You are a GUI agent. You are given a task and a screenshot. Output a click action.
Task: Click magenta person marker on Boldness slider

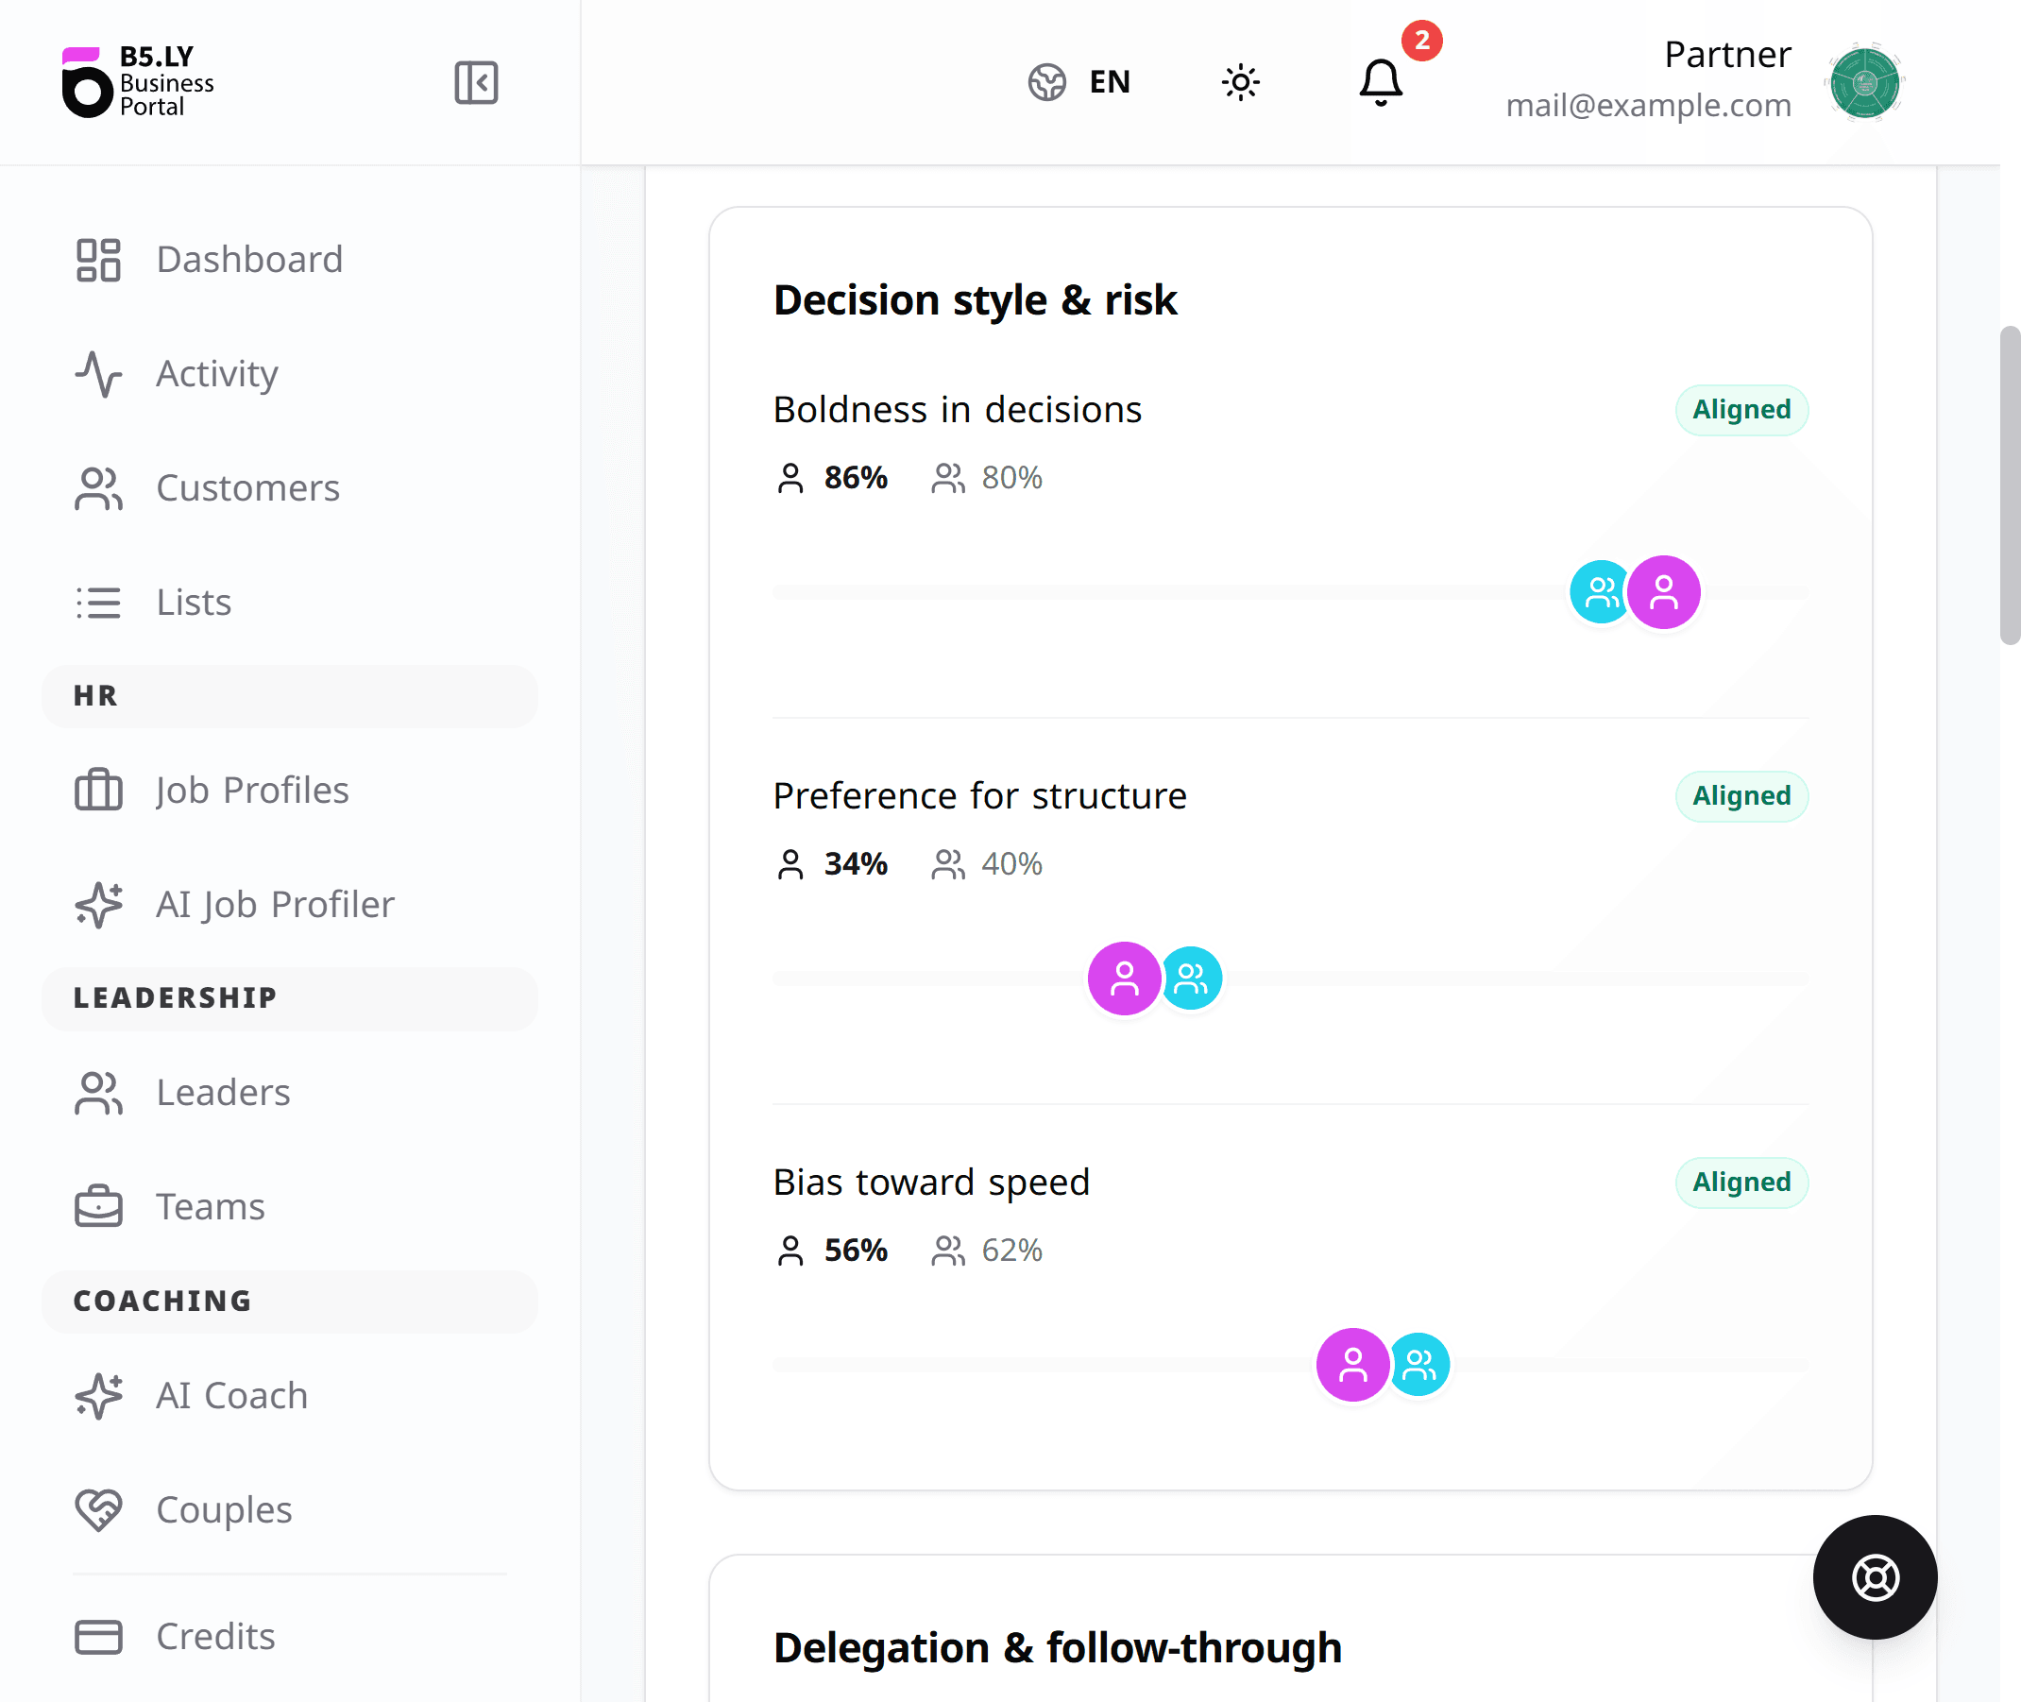pyautogui.click(x=1663, y=592)
